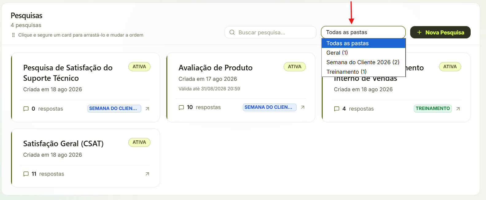Click comment icon beside 11 respostas

(26, 174)
